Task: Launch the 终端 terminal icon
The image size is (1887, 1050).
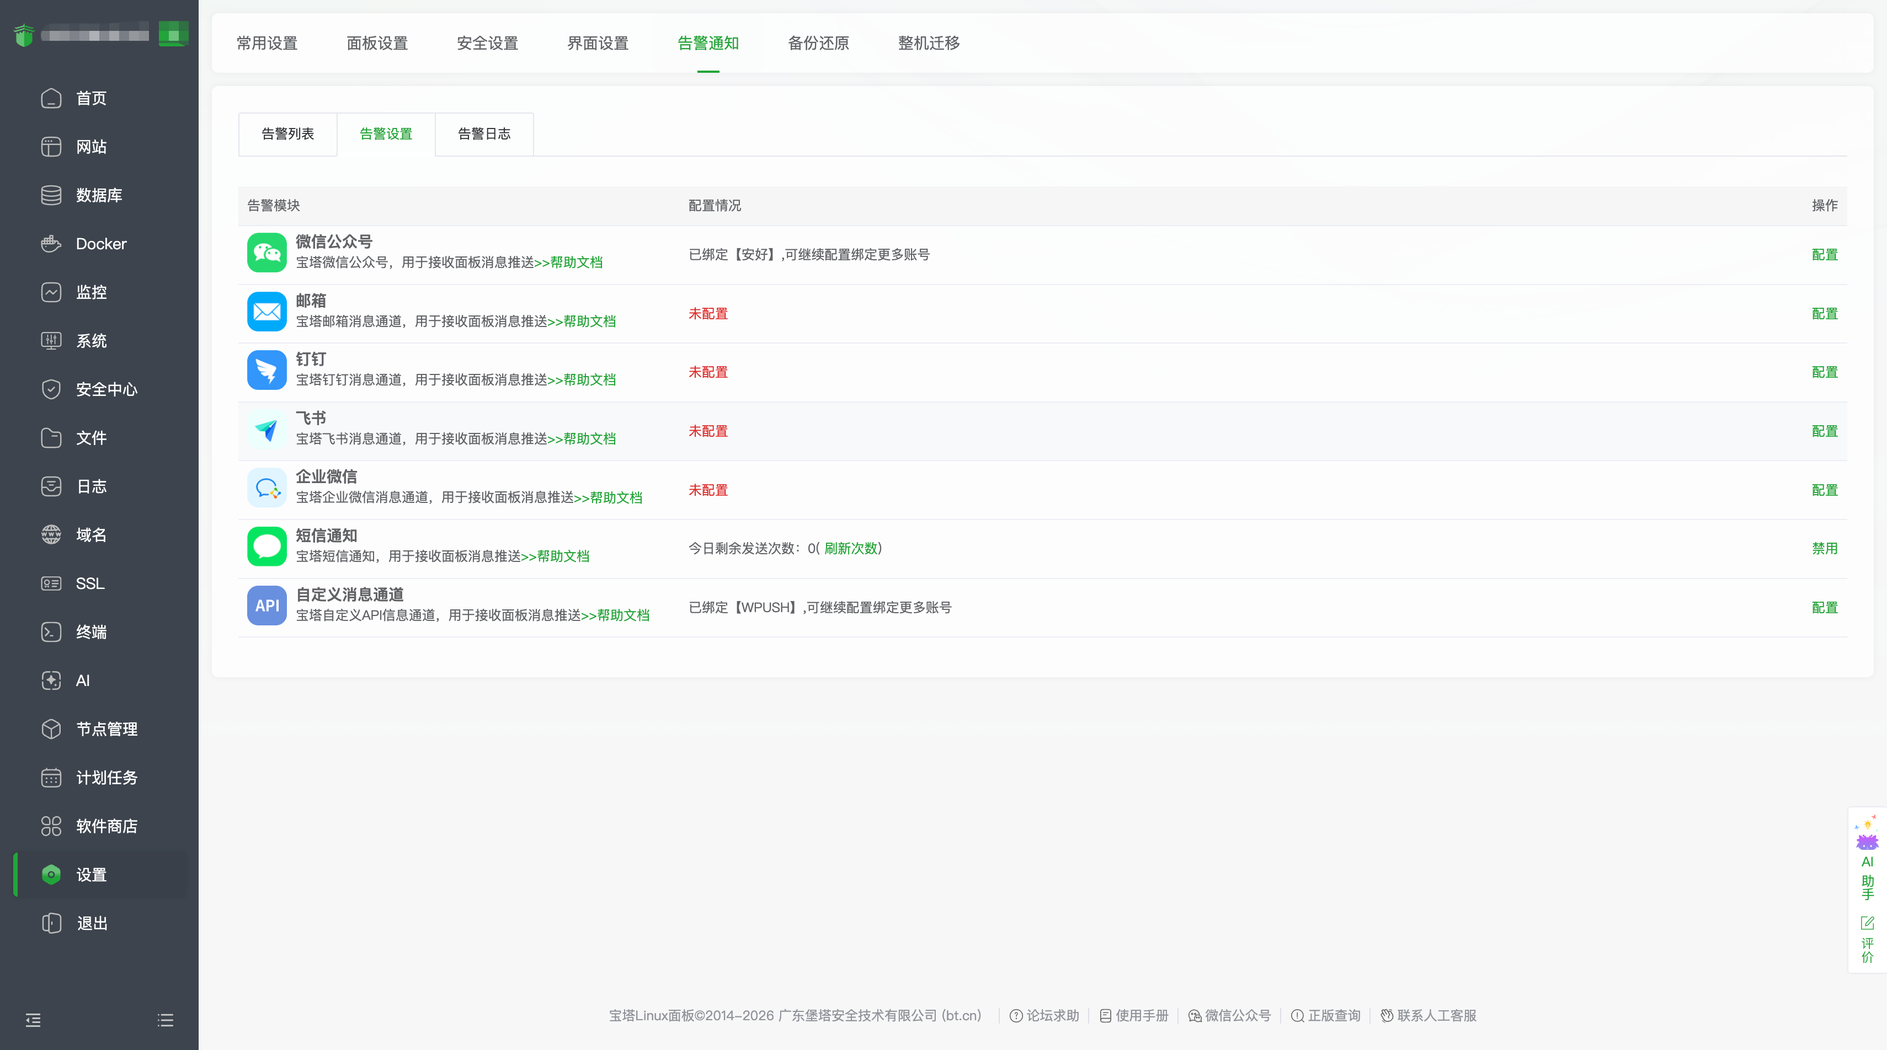Action: [x=51, y=632]
